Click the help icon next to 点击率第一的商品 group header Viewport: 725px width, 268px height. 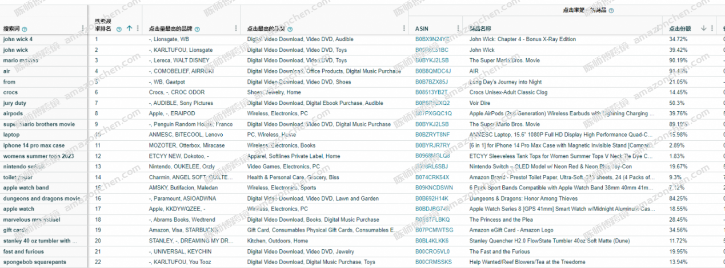[611, 10]
